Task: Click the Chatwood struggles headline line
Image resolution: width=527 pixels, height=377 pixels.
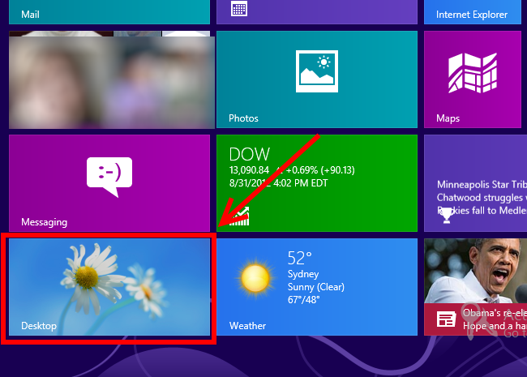Action: pyautogui.click(x=482, y=198)
